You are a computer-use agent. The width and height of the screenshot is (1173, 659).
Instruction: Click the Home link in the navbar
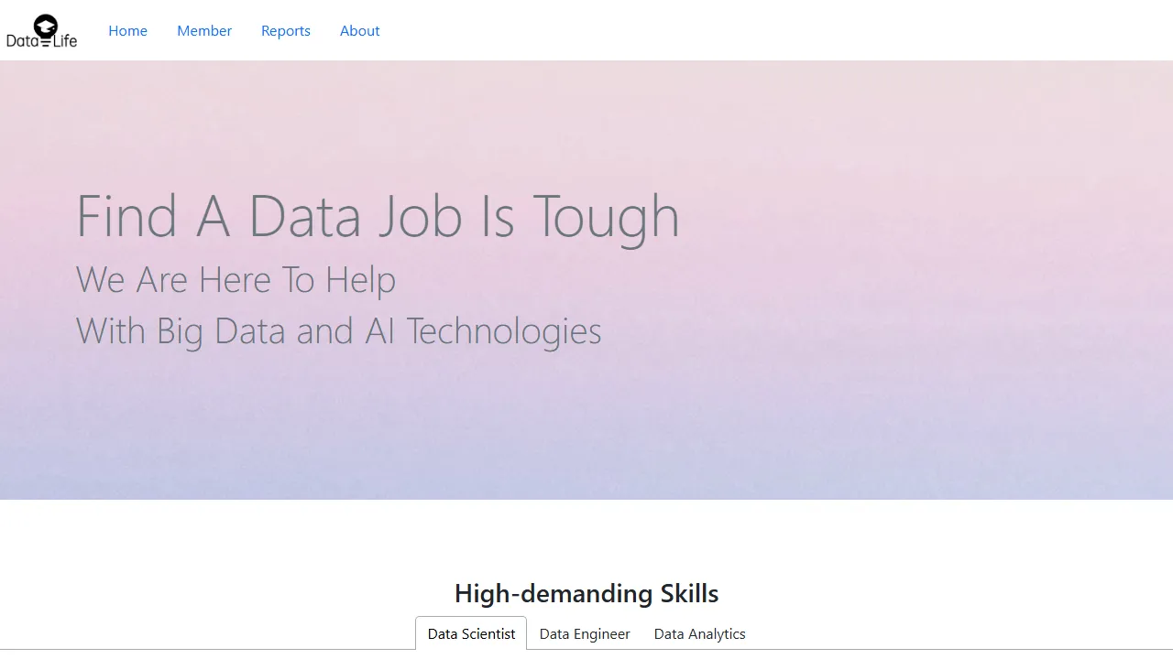[x=127, y=30]
